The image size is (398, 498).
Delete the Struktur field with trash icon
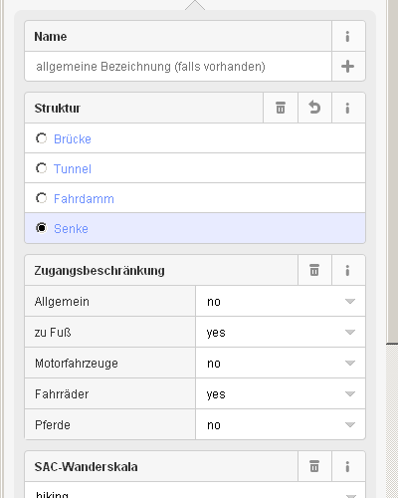281,108
